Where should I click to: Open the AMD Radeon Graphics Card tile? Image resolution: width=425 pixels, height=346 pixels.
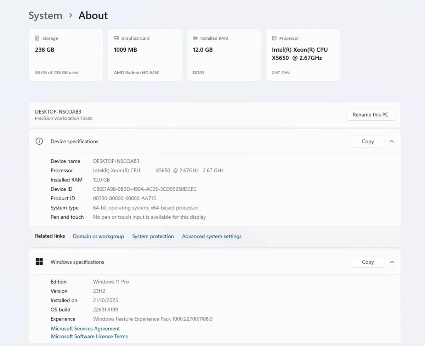[x=144, y=55]
